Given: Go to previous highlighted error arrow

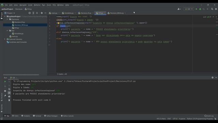Looking at the screenshot, I should [x=213, y=17].
